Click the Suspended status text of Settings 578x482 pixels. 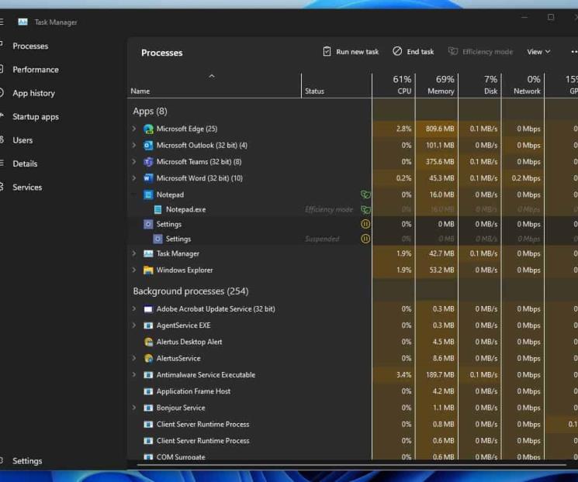pos(322,239)
